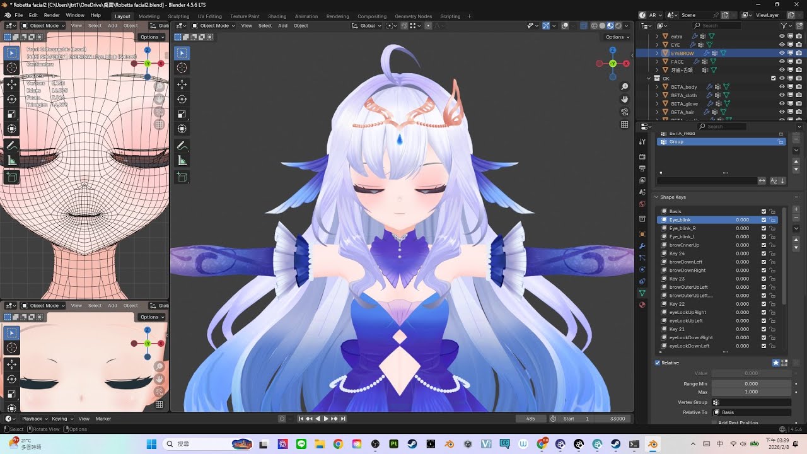
Task: Mute the Eye_blink shape key checkbox
Action: (x=764, y=220)
